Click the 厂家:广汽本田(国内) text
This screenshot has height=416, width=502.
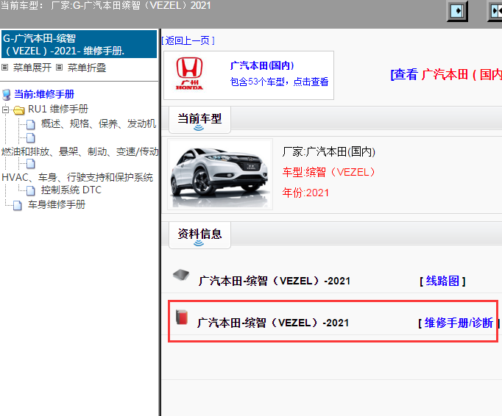pyautogui.click(x=328, y=151)
